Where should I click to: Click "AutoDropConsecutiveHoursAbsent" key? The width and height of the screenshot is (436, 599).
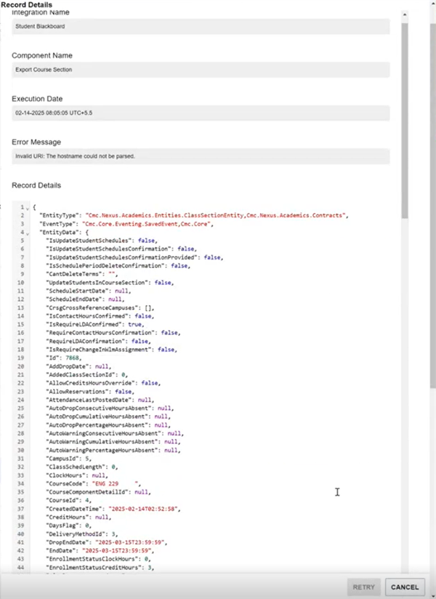pos(99,408)
